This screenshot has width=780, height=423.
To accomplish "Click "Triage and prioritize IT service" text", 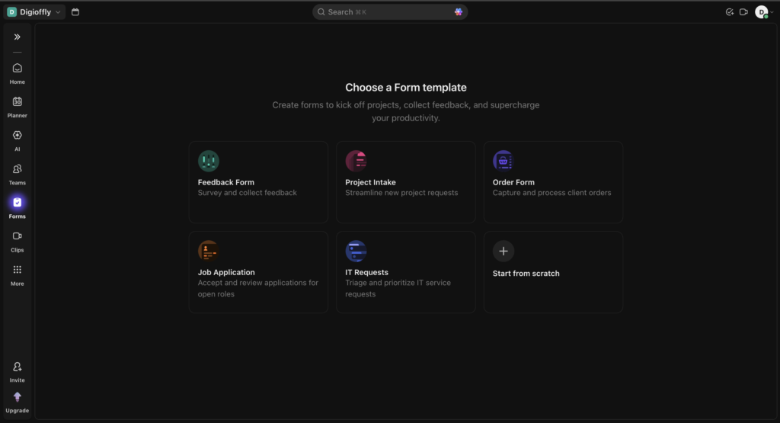I will 398,288.
